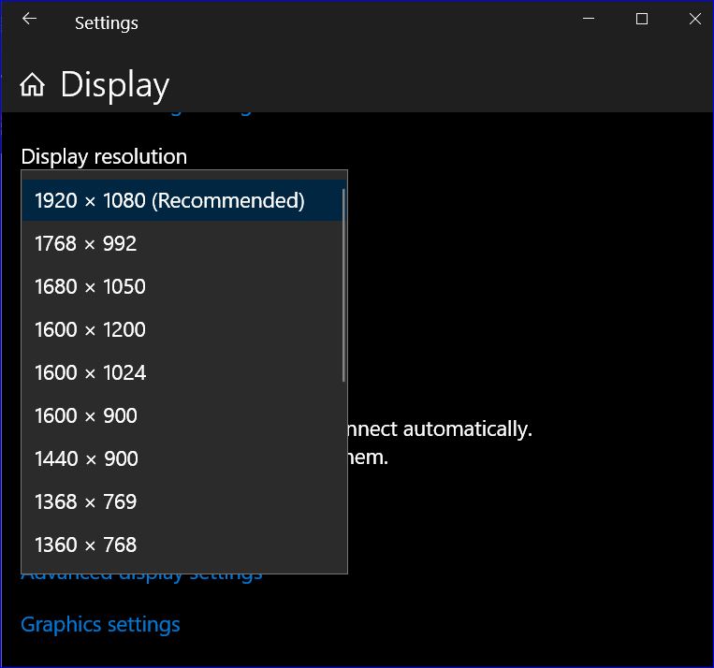This screenshot has width=714, height=668.
Task: Minimize the Settings window
Action: [x=589, y=19]
